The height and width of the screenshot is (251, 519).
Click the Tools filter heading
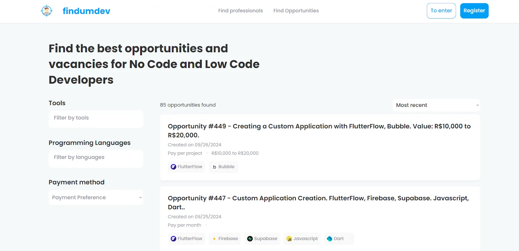[57, 103]
